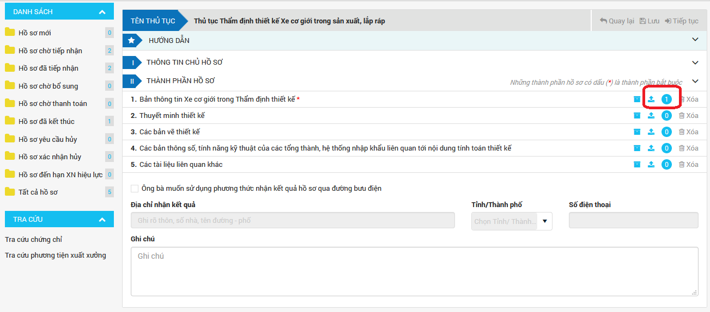Click Xóa on Thuyết minh thiết kế row
Screen dimensions: 710x312
688,116
